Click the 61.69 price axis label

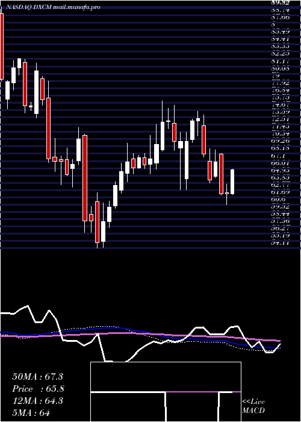pos(281,192)
